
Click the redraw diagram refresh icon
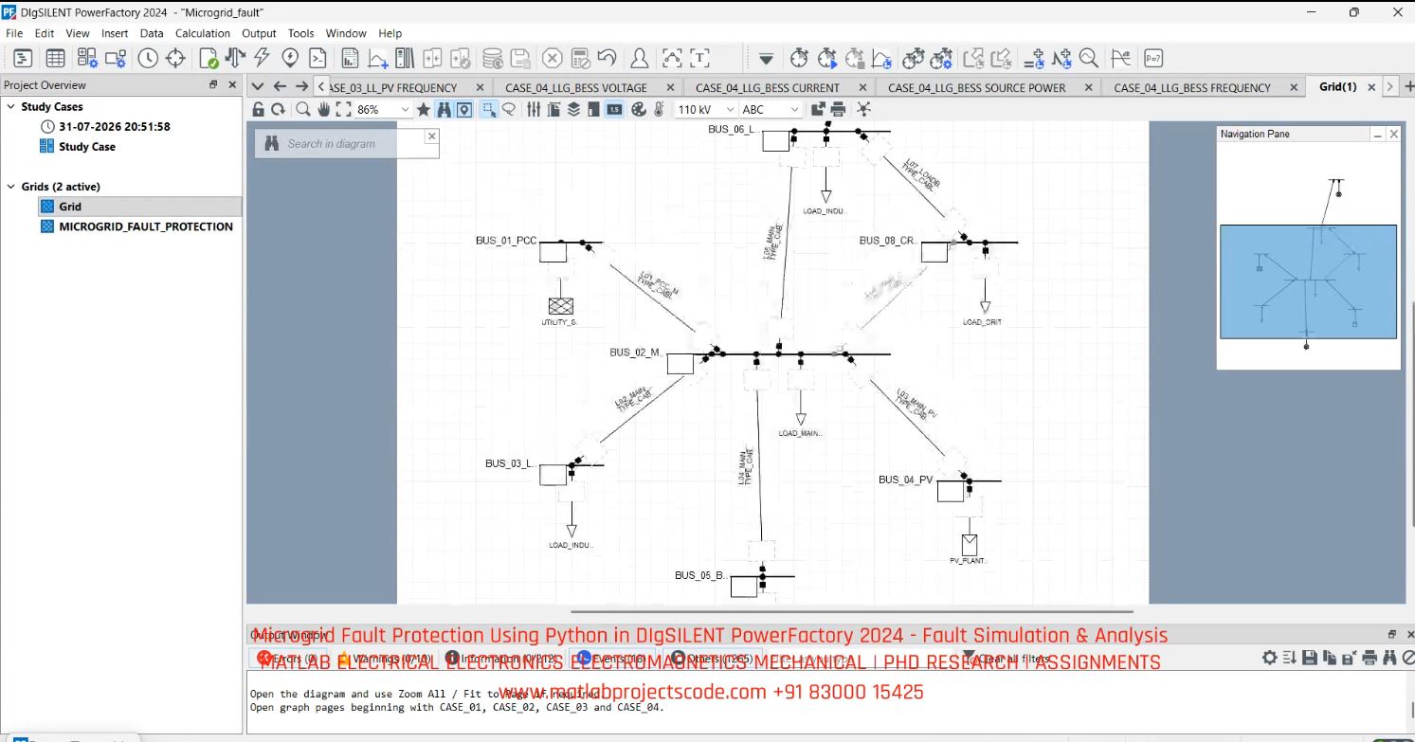(278, 109)
